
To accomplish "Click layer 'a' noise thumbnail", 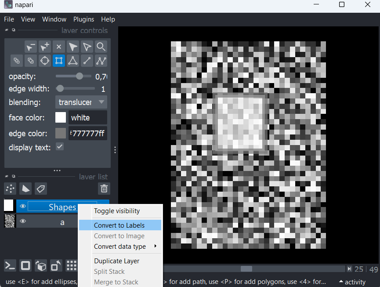I will pos(10,221).
